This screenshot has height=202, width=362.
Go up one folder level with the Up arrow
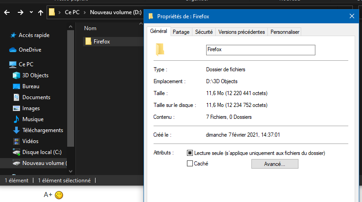pyautogui.click(x=41, y=12)
